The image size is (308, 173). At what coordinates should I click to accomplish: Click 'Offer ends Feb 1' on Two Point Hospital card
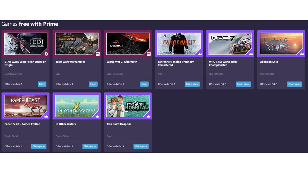(x=115, y=146)
